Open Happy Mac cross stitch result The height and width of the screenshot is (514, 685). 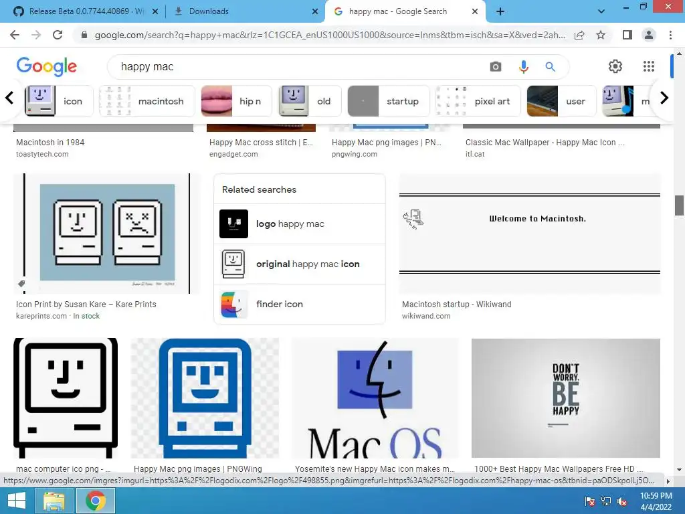click(261, 143)
